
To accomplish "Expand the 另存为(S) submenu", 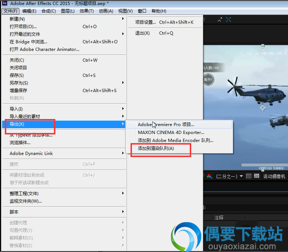I will tap(64, 83).
